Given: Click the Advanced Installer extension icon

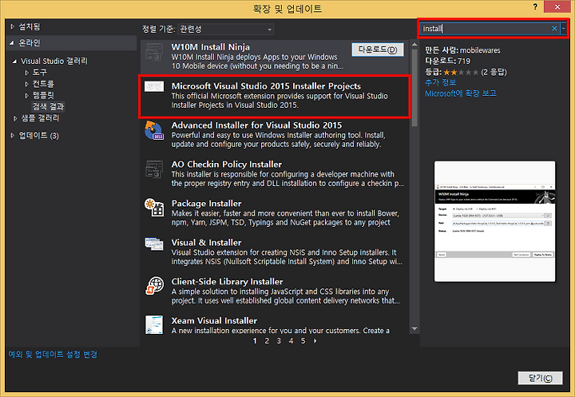Looking at the screenshot, I should [154, 130].
